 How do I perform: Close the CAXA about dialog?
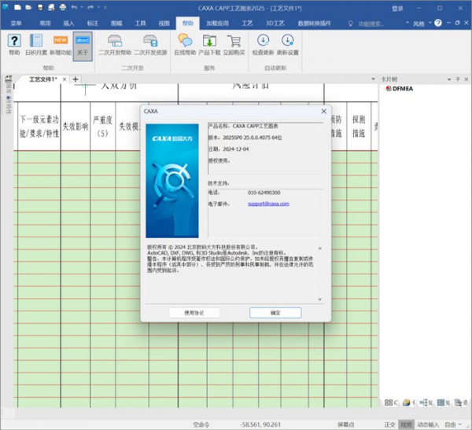pos(323,112)
